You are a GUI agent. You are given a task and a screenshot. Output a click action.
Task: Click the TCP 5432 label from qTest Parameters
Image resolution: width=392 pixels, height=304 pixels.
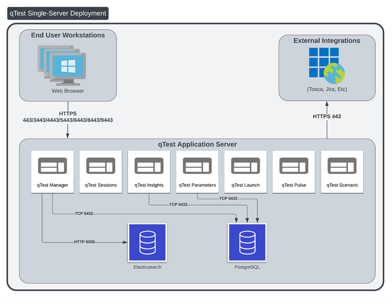(228, 198)
